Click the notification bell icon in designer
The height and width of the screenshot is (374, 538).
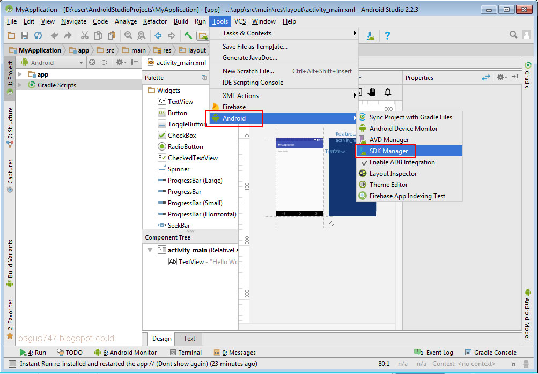point(388,92)
